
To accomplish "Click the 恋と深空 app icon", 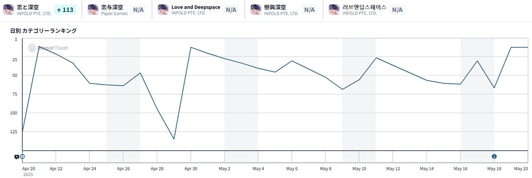I will 9,10.
